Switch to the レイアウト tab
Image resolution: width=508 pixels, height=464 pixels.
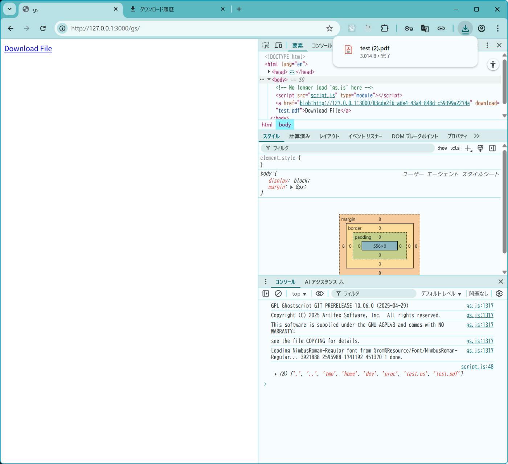click(329, 136)
